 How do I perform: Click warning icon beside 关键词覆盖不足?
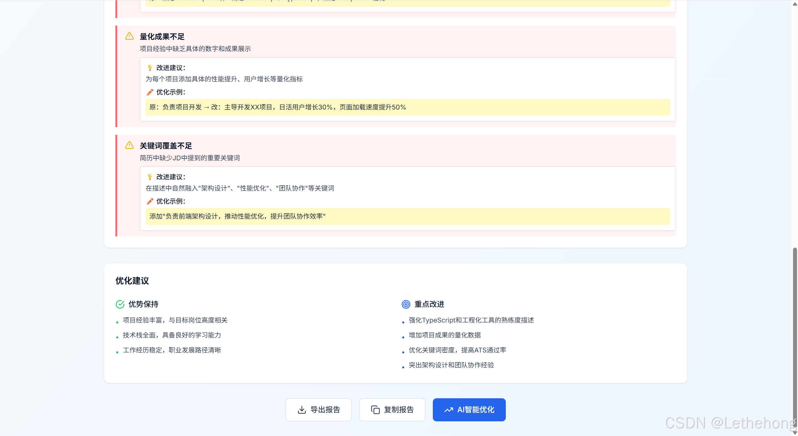point(129,145)
